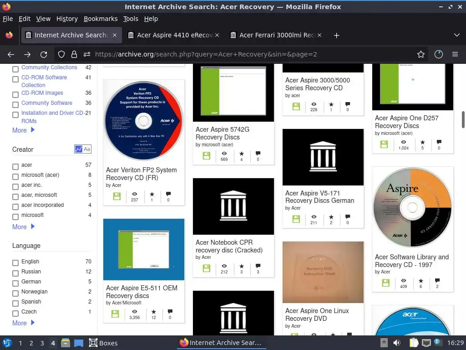Switch Creator filter to graph view

(78, 149)
